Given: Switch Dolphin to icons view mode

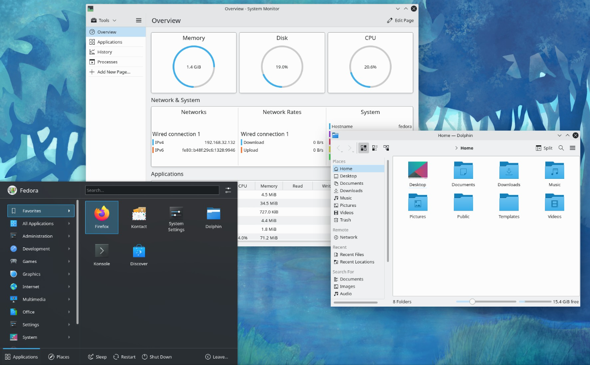Looking at the screenshot, I should [364, 148].
